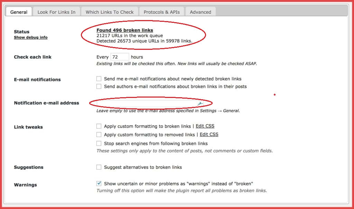Uncheck Show uncertain problems as warnings
The height and width of the screenshot is (209, 354).
click(99, 183)
